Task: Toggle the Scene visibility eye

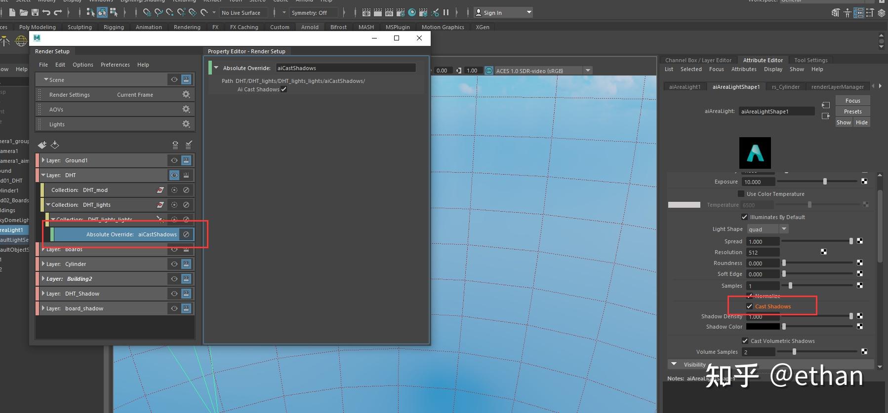Action: [x=174, y=79]
